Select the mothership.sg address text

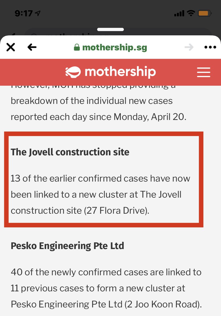point(115,48)
